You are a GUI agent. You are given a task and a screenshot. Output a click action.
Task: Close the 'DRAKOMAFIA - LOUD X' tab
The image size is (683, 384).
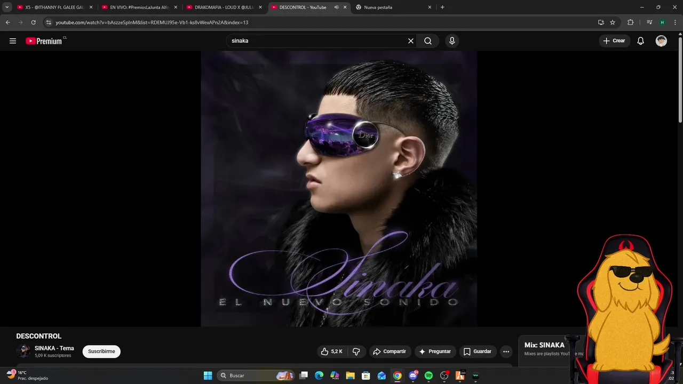(x=260, y=7)
